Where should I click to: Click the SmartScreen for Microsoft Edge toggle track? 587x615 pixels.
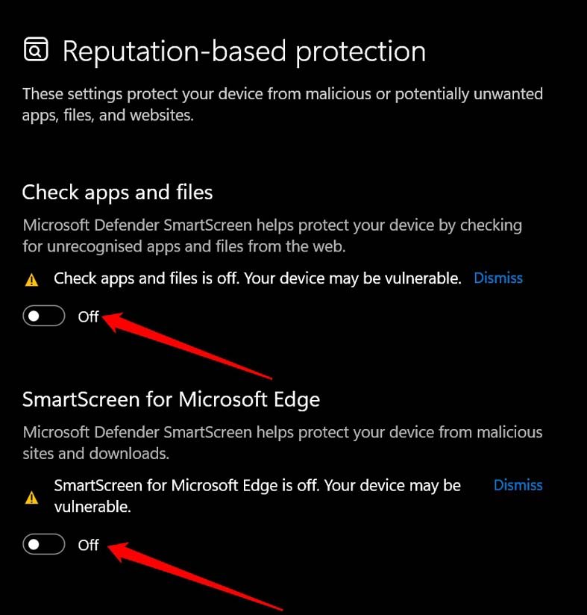tap(43, 544)
